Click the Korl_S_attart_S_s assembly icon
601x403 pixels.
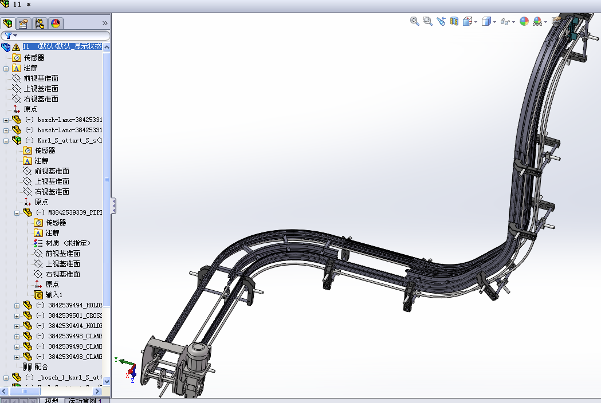(x=17, y=140)
